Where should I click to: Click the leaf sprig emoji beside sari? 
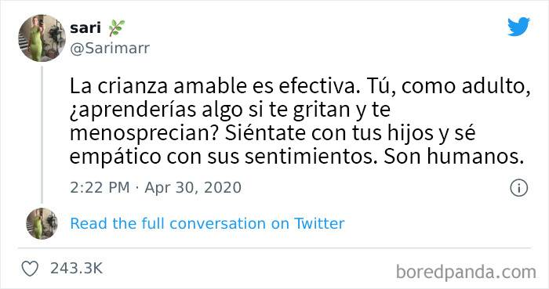[x=116, y=28]
